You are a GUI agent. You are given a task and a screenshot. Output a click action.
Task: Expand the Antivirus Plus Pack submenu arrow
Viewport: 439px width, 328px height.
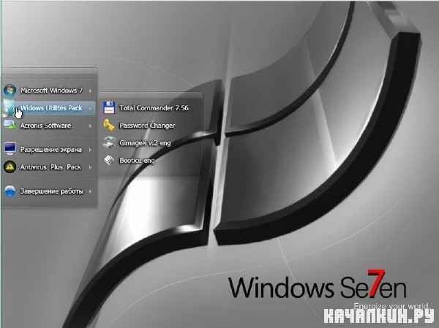90,167
